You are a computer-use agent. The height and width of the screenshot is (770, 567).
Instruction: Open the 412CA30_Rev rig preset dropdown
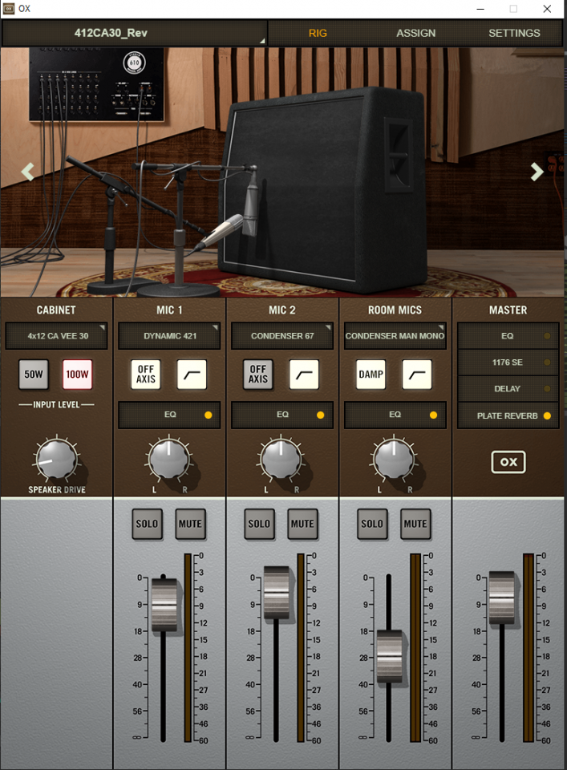[135, 33]
